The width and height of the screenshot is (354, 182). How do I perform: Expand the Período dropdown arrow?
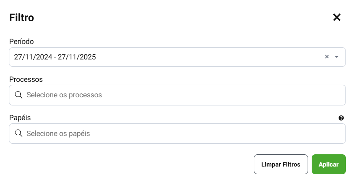coord(337,57)
